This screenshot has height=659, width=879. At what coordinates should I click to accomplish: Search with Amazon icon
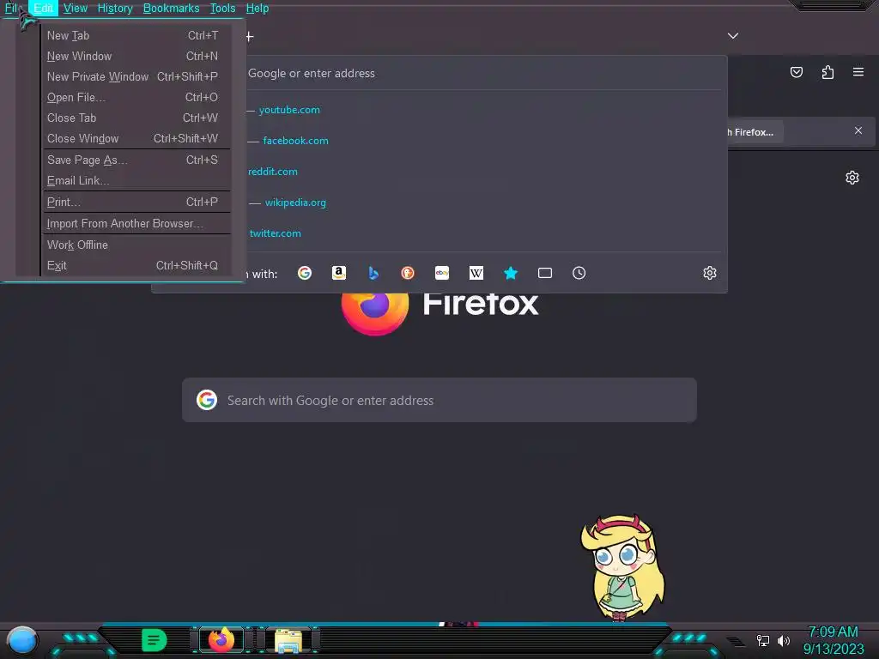pyautogui.click(x=338, y=273)
